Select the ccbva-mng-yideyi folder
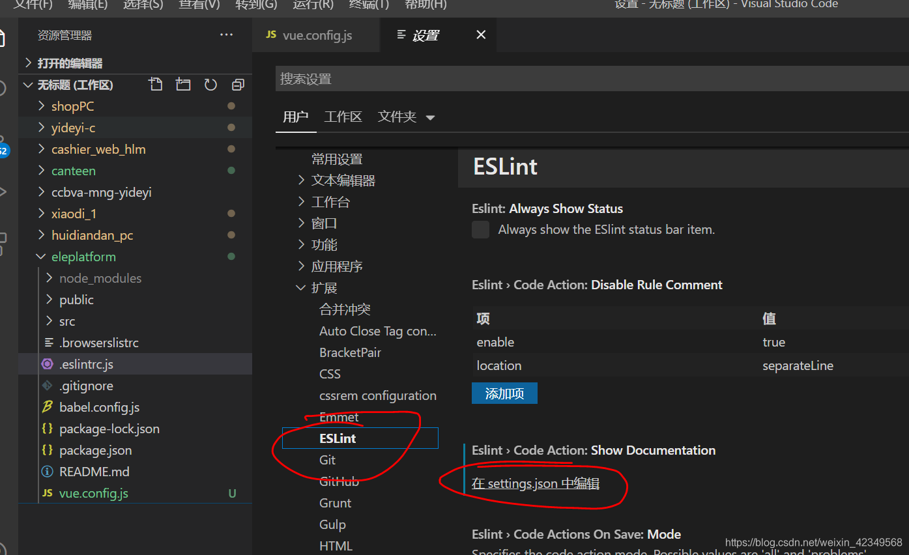Viewport: 909px width, 555px height. (x=101, y=192)
